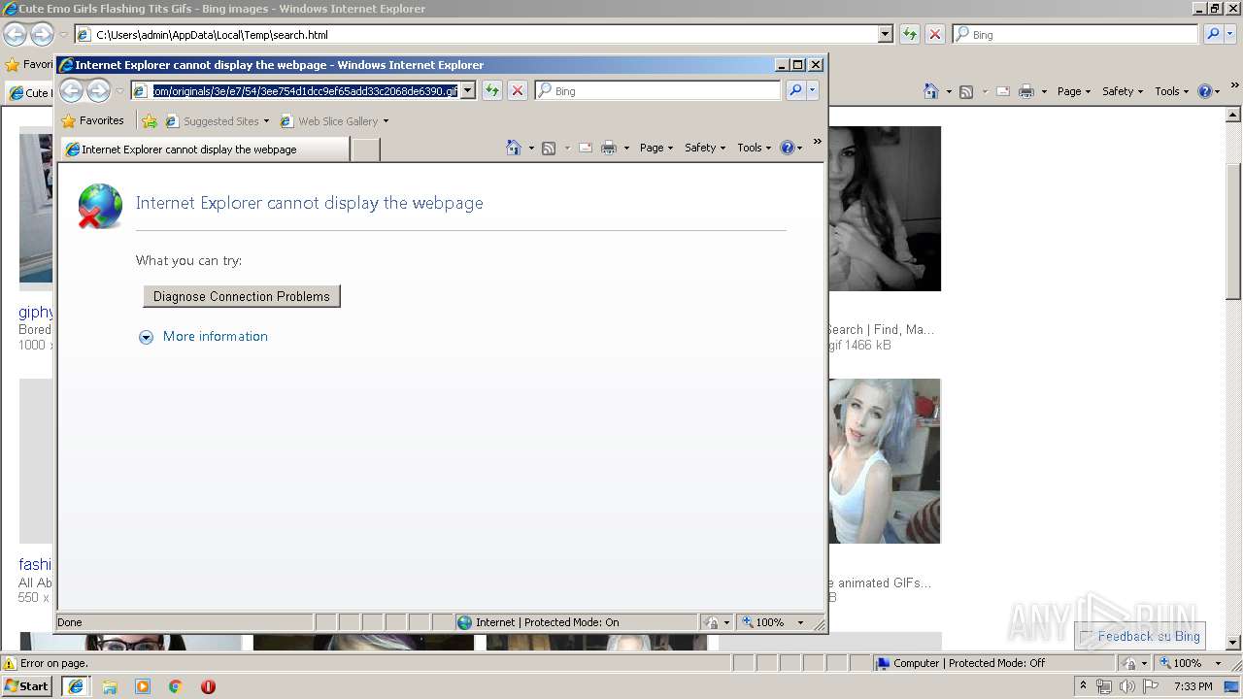
Task: Launch Internet Explorer from taskbar
Action: click(x=76, y=686)
